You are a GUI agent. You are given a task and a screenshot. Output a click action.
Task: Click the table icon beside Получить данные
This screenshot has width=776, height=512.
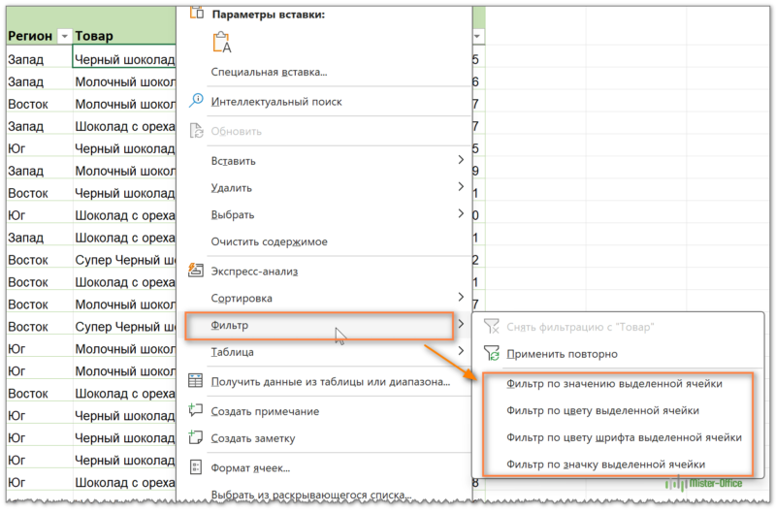pos(197,381)
